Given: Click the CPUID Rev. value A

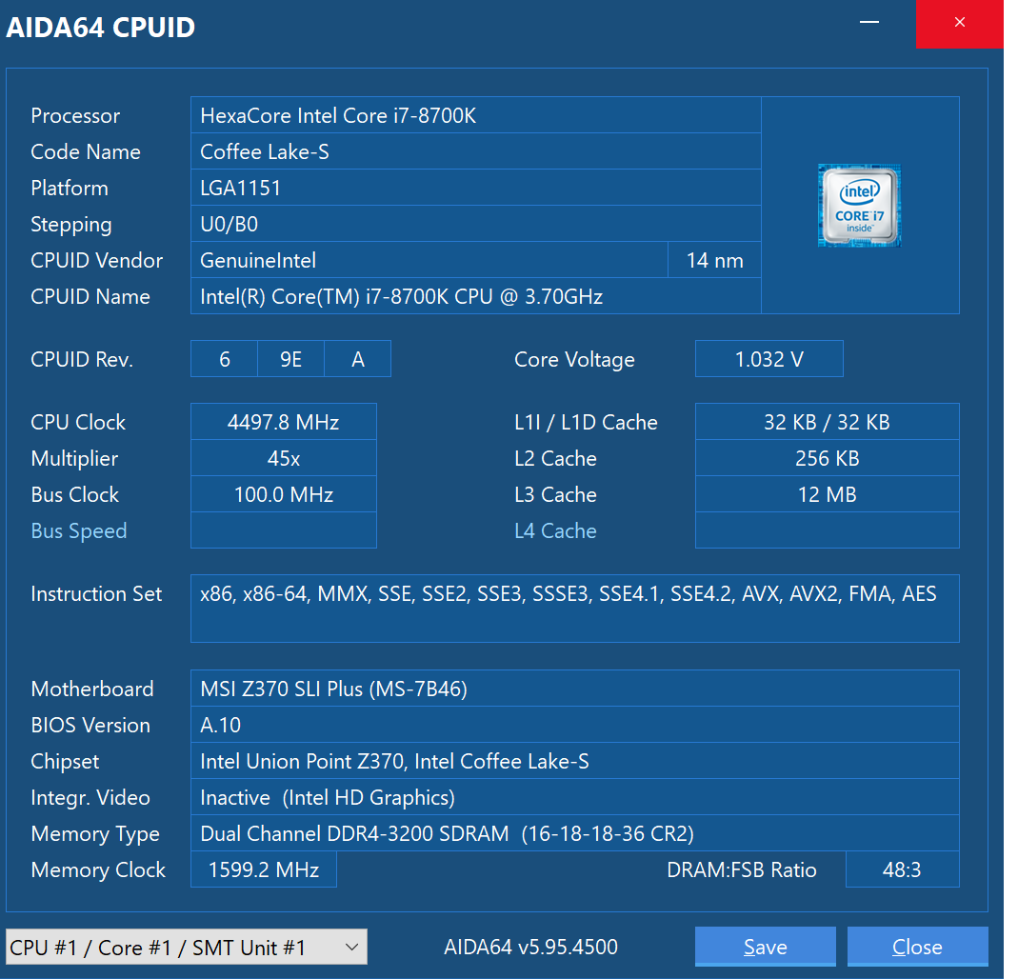Looking at the screenshot, I should pos(358,359).
